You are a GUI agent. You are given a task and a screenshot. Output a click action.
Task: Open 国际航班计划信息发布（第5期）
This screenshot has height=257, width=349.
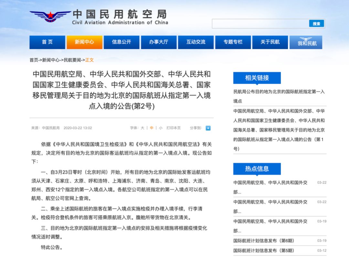[x=264, y=251]
